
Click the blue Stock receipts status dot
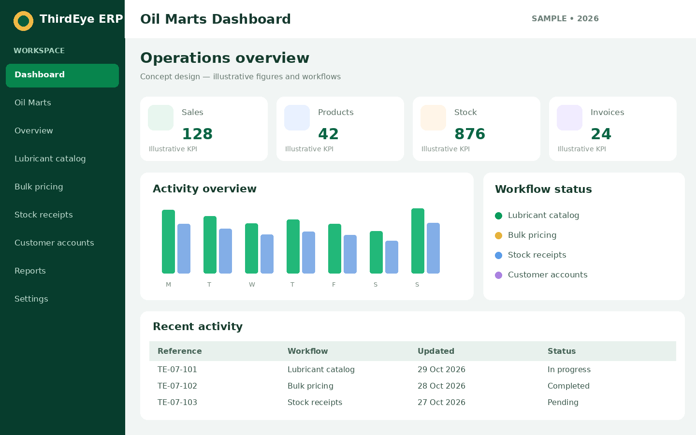click(499, 255)
